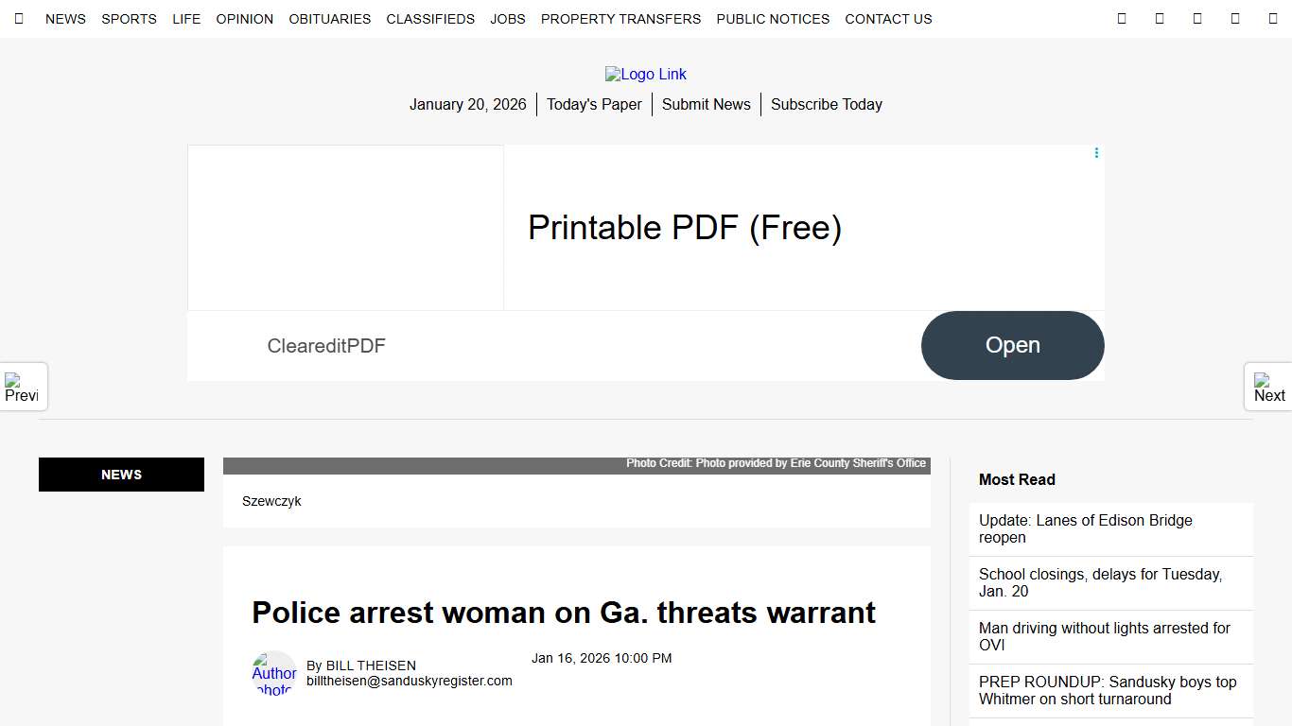Open the ad choices icon on the advertisement
This screenshot has height=726, width=1292.
[x=1095, y=152]
